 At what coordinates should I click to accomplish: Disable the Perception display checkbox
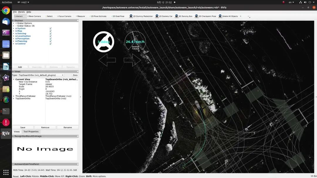(50, 39)
